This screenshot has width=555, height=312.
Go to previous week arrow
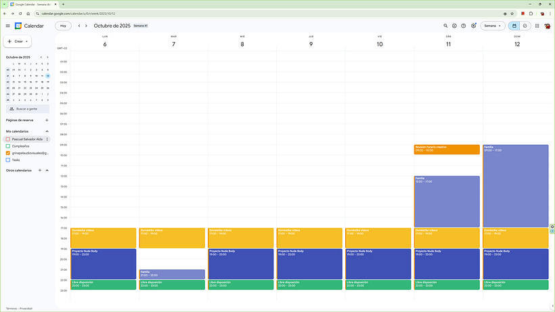(79, 26)
